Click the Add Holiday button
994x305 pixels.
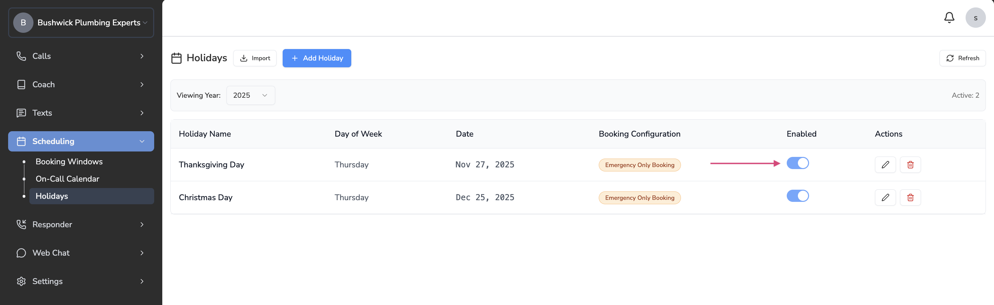[x=316, y=58]
